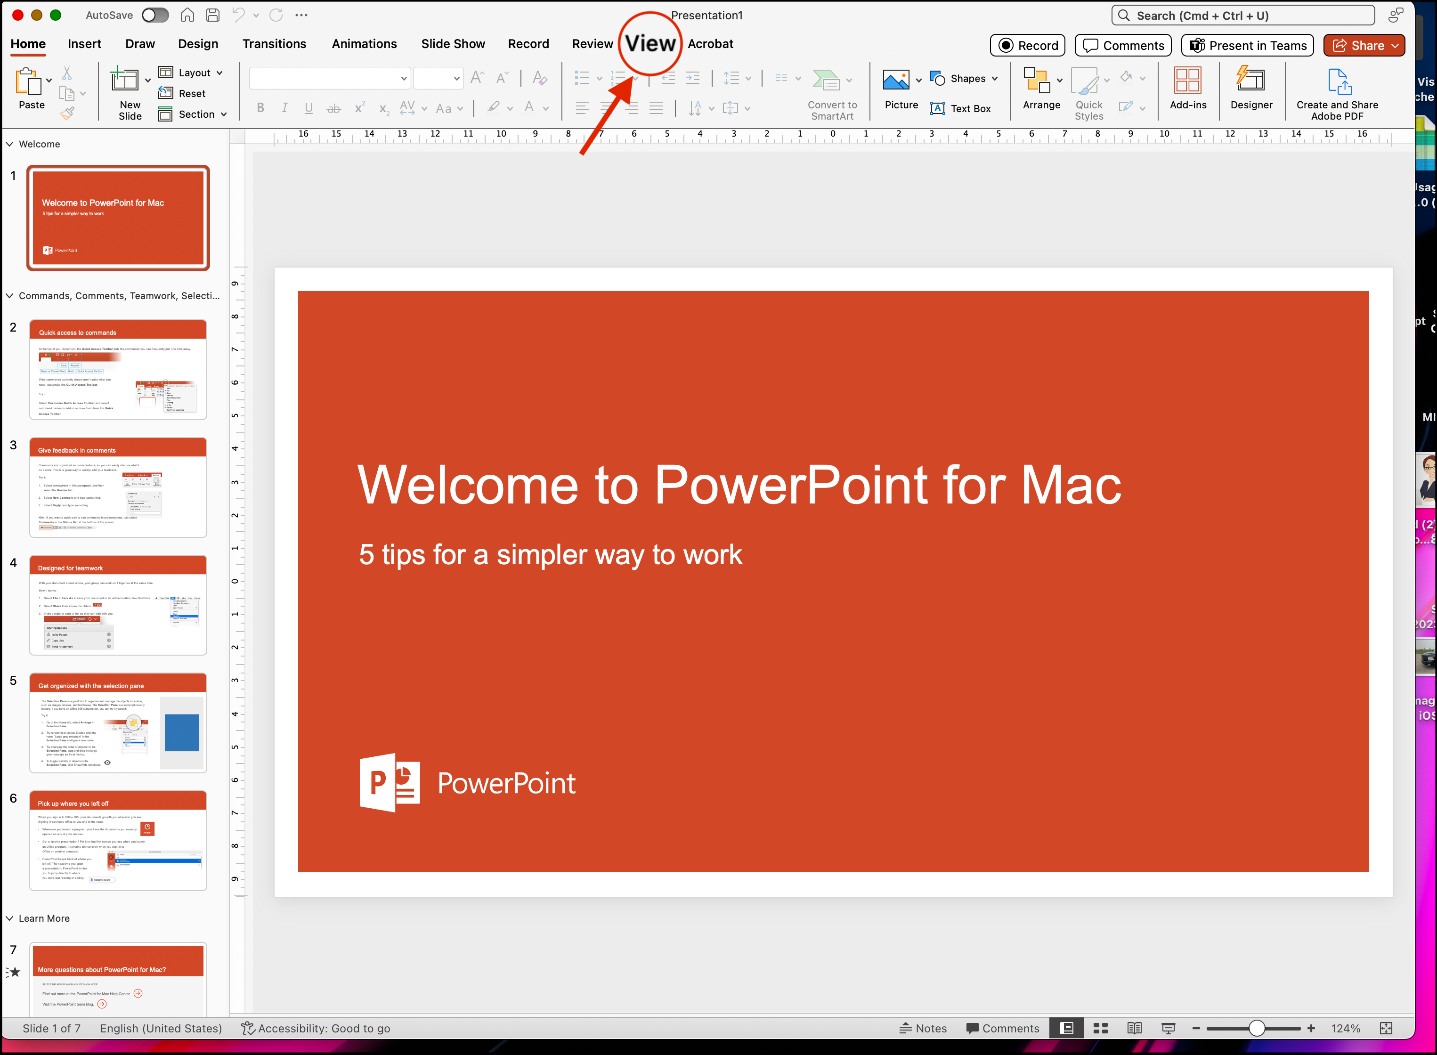Expand the Shapes dropdown
This screenshot has width=1437, height=1055.
[x=994, y=79]
